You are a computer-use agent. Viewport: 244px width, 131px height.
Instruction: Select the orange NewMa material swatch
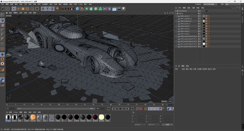pos(33,118)
